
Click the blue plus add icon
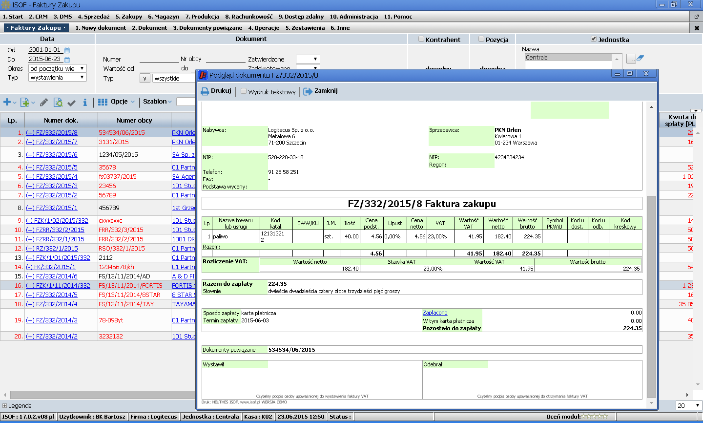[x=7, y=102]
